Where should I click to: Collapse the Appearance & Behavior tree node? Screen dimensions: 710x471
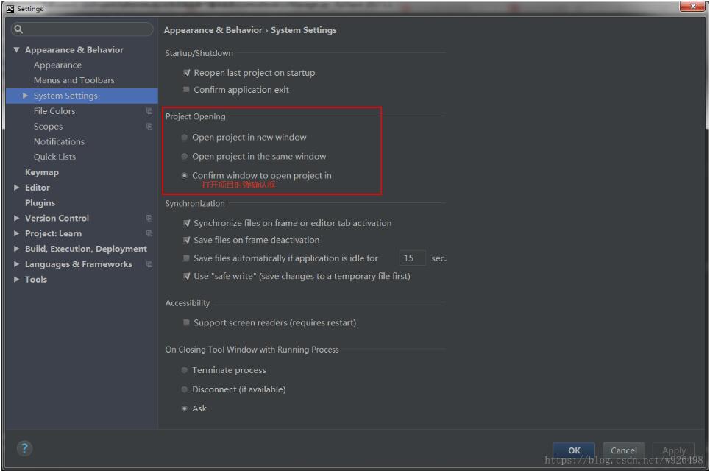(x=16, y=50)
